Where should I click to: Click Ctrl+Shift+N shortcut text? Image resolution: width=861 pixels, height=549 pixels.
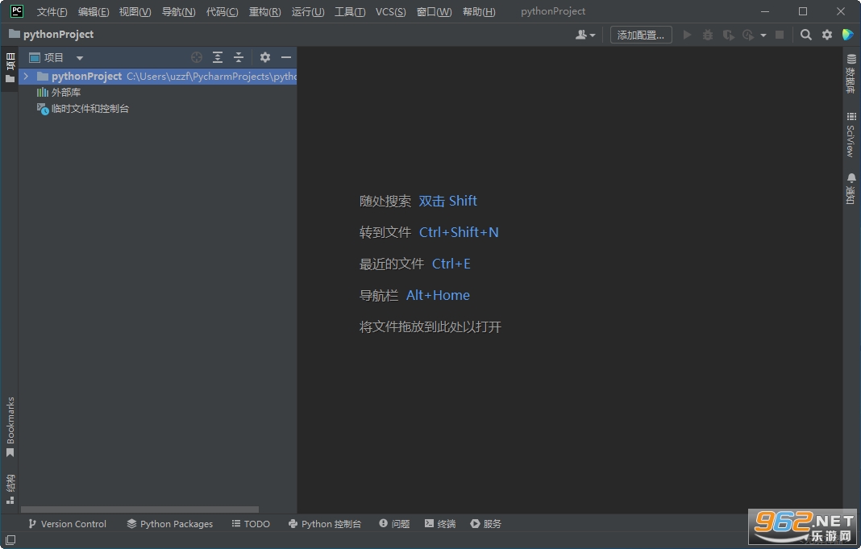coord(459,232)
